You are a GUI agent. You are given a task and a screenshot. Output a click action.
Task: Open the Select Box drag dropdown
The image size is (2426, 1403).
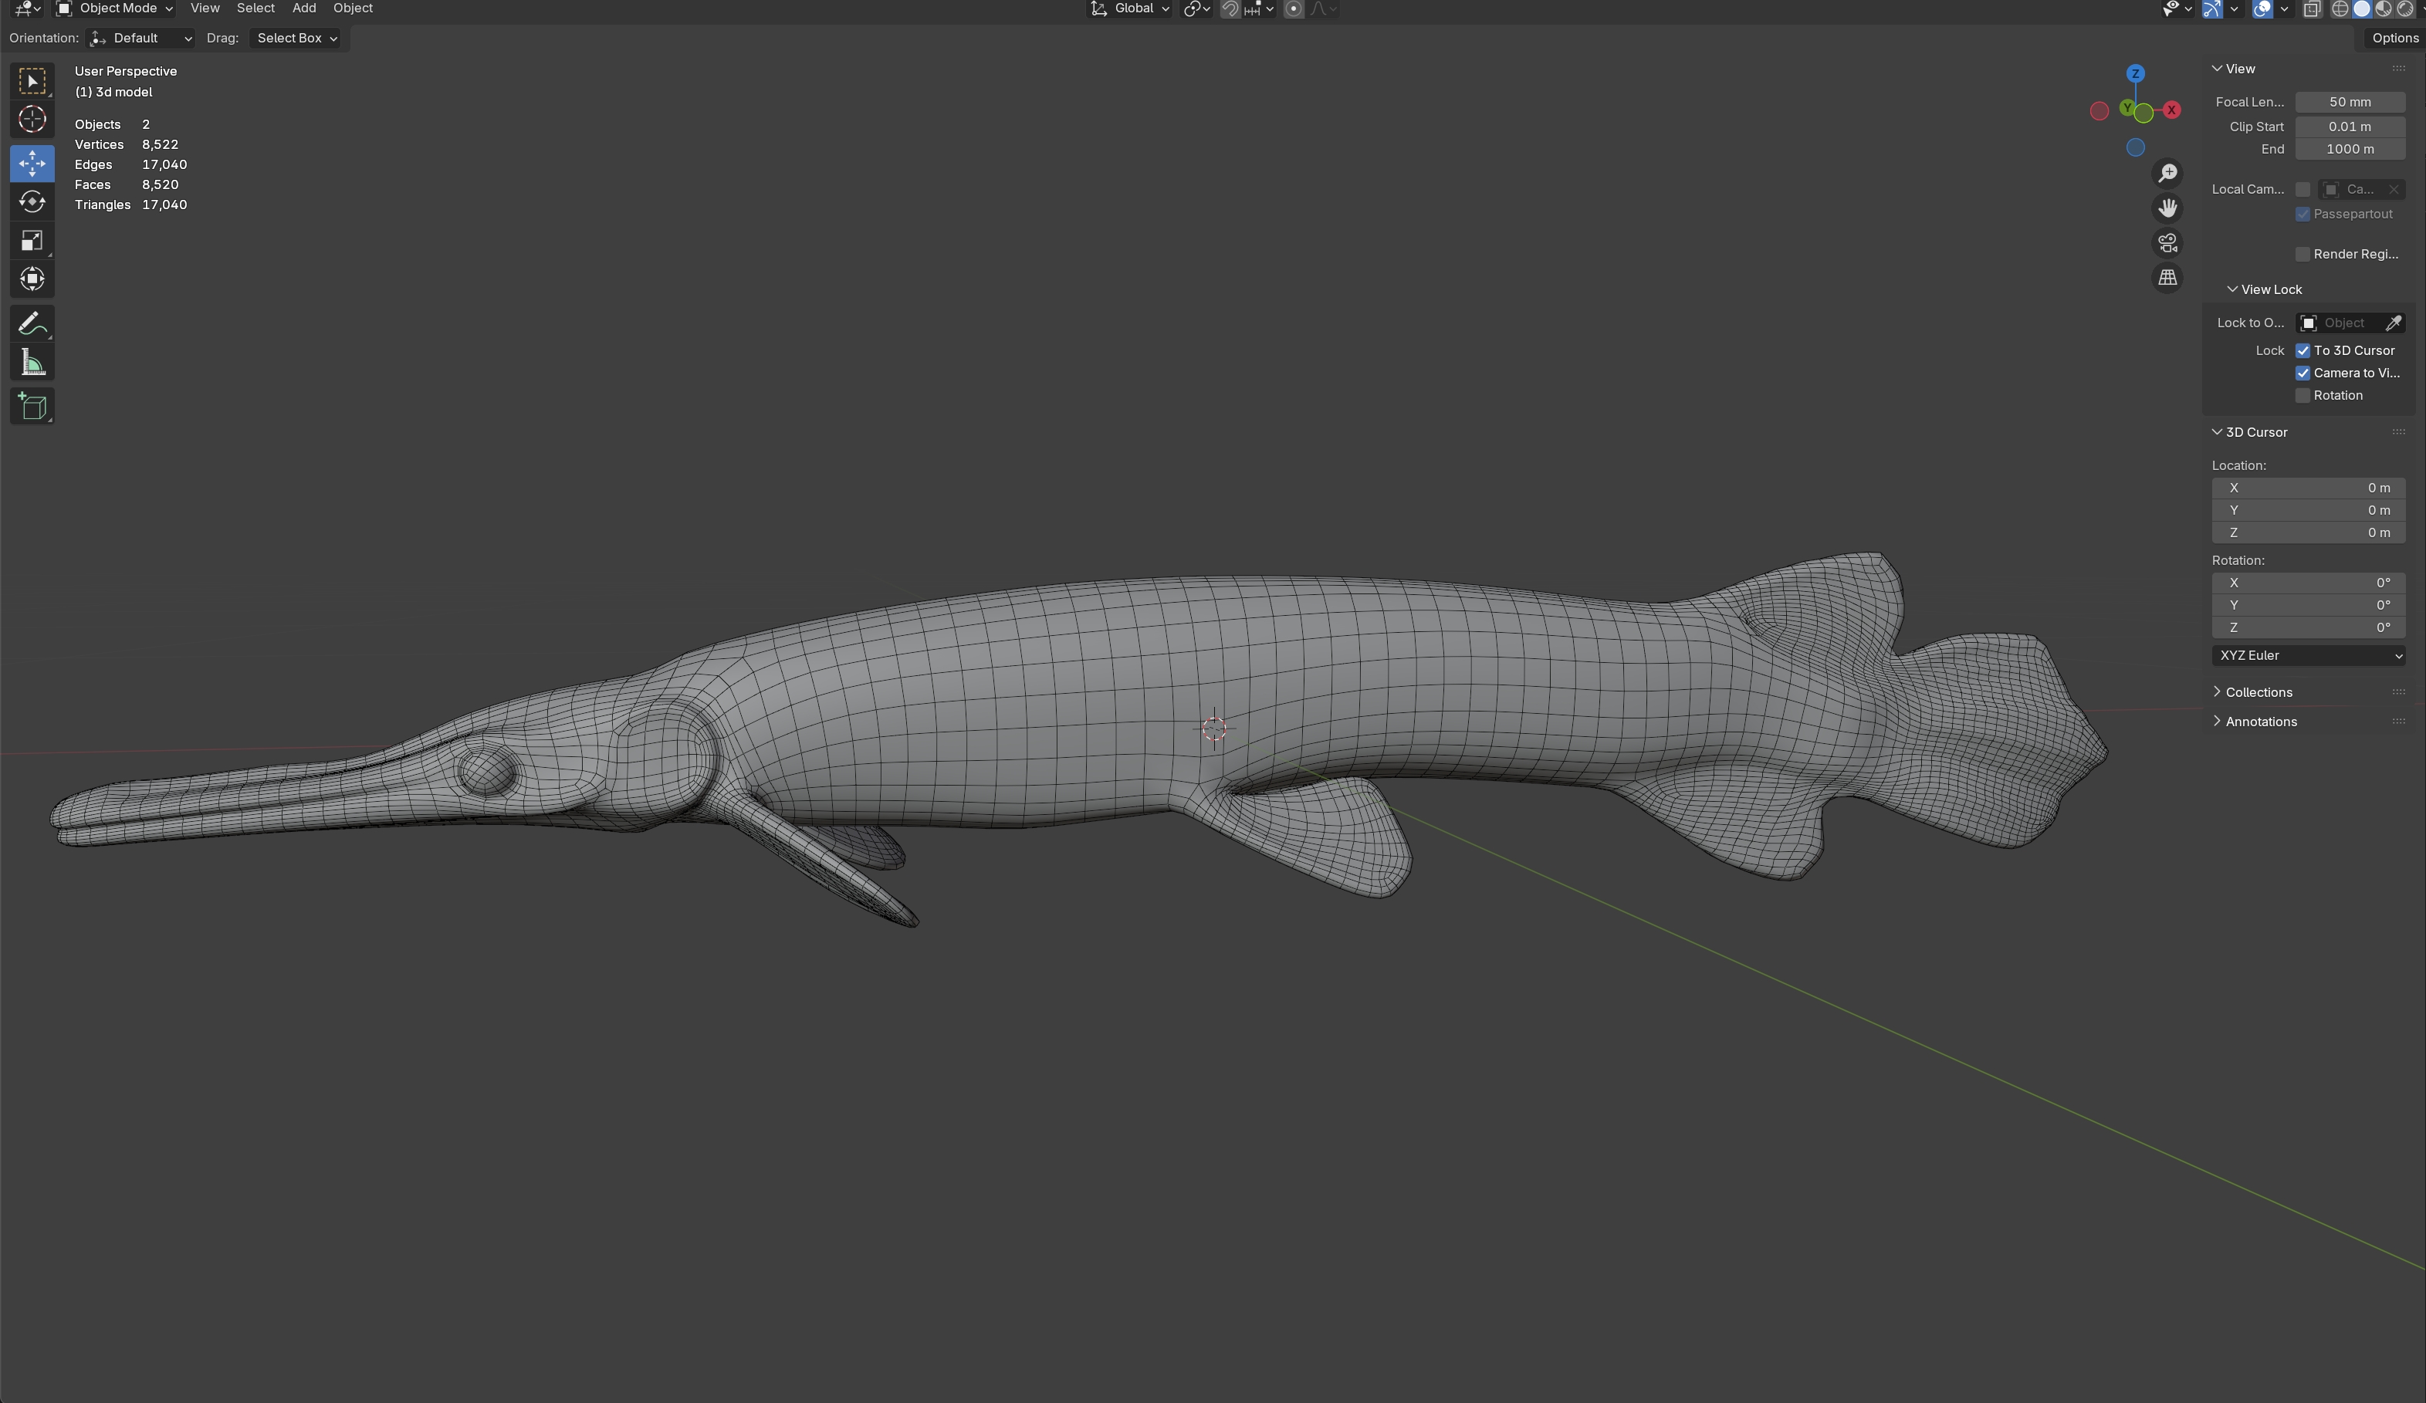pyautogui.click(x=296, y=39)
